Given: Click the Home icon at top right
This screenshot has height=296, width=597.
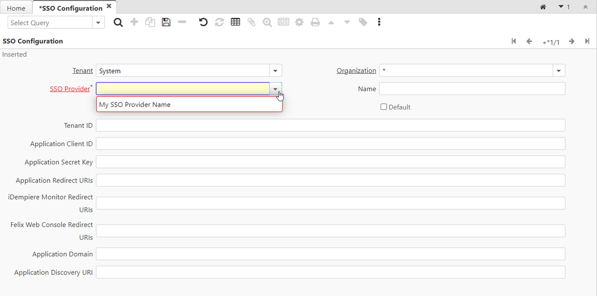Looking at the screenshot, I should [543, 7].
